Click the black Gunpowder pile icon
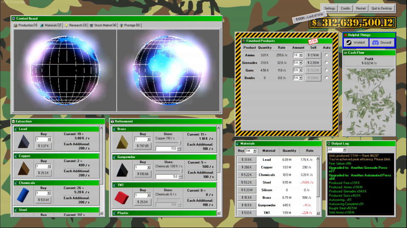Image resolution: width=407 pixels, height=228 pixels. pyautogui.click(x=123, y=170)
